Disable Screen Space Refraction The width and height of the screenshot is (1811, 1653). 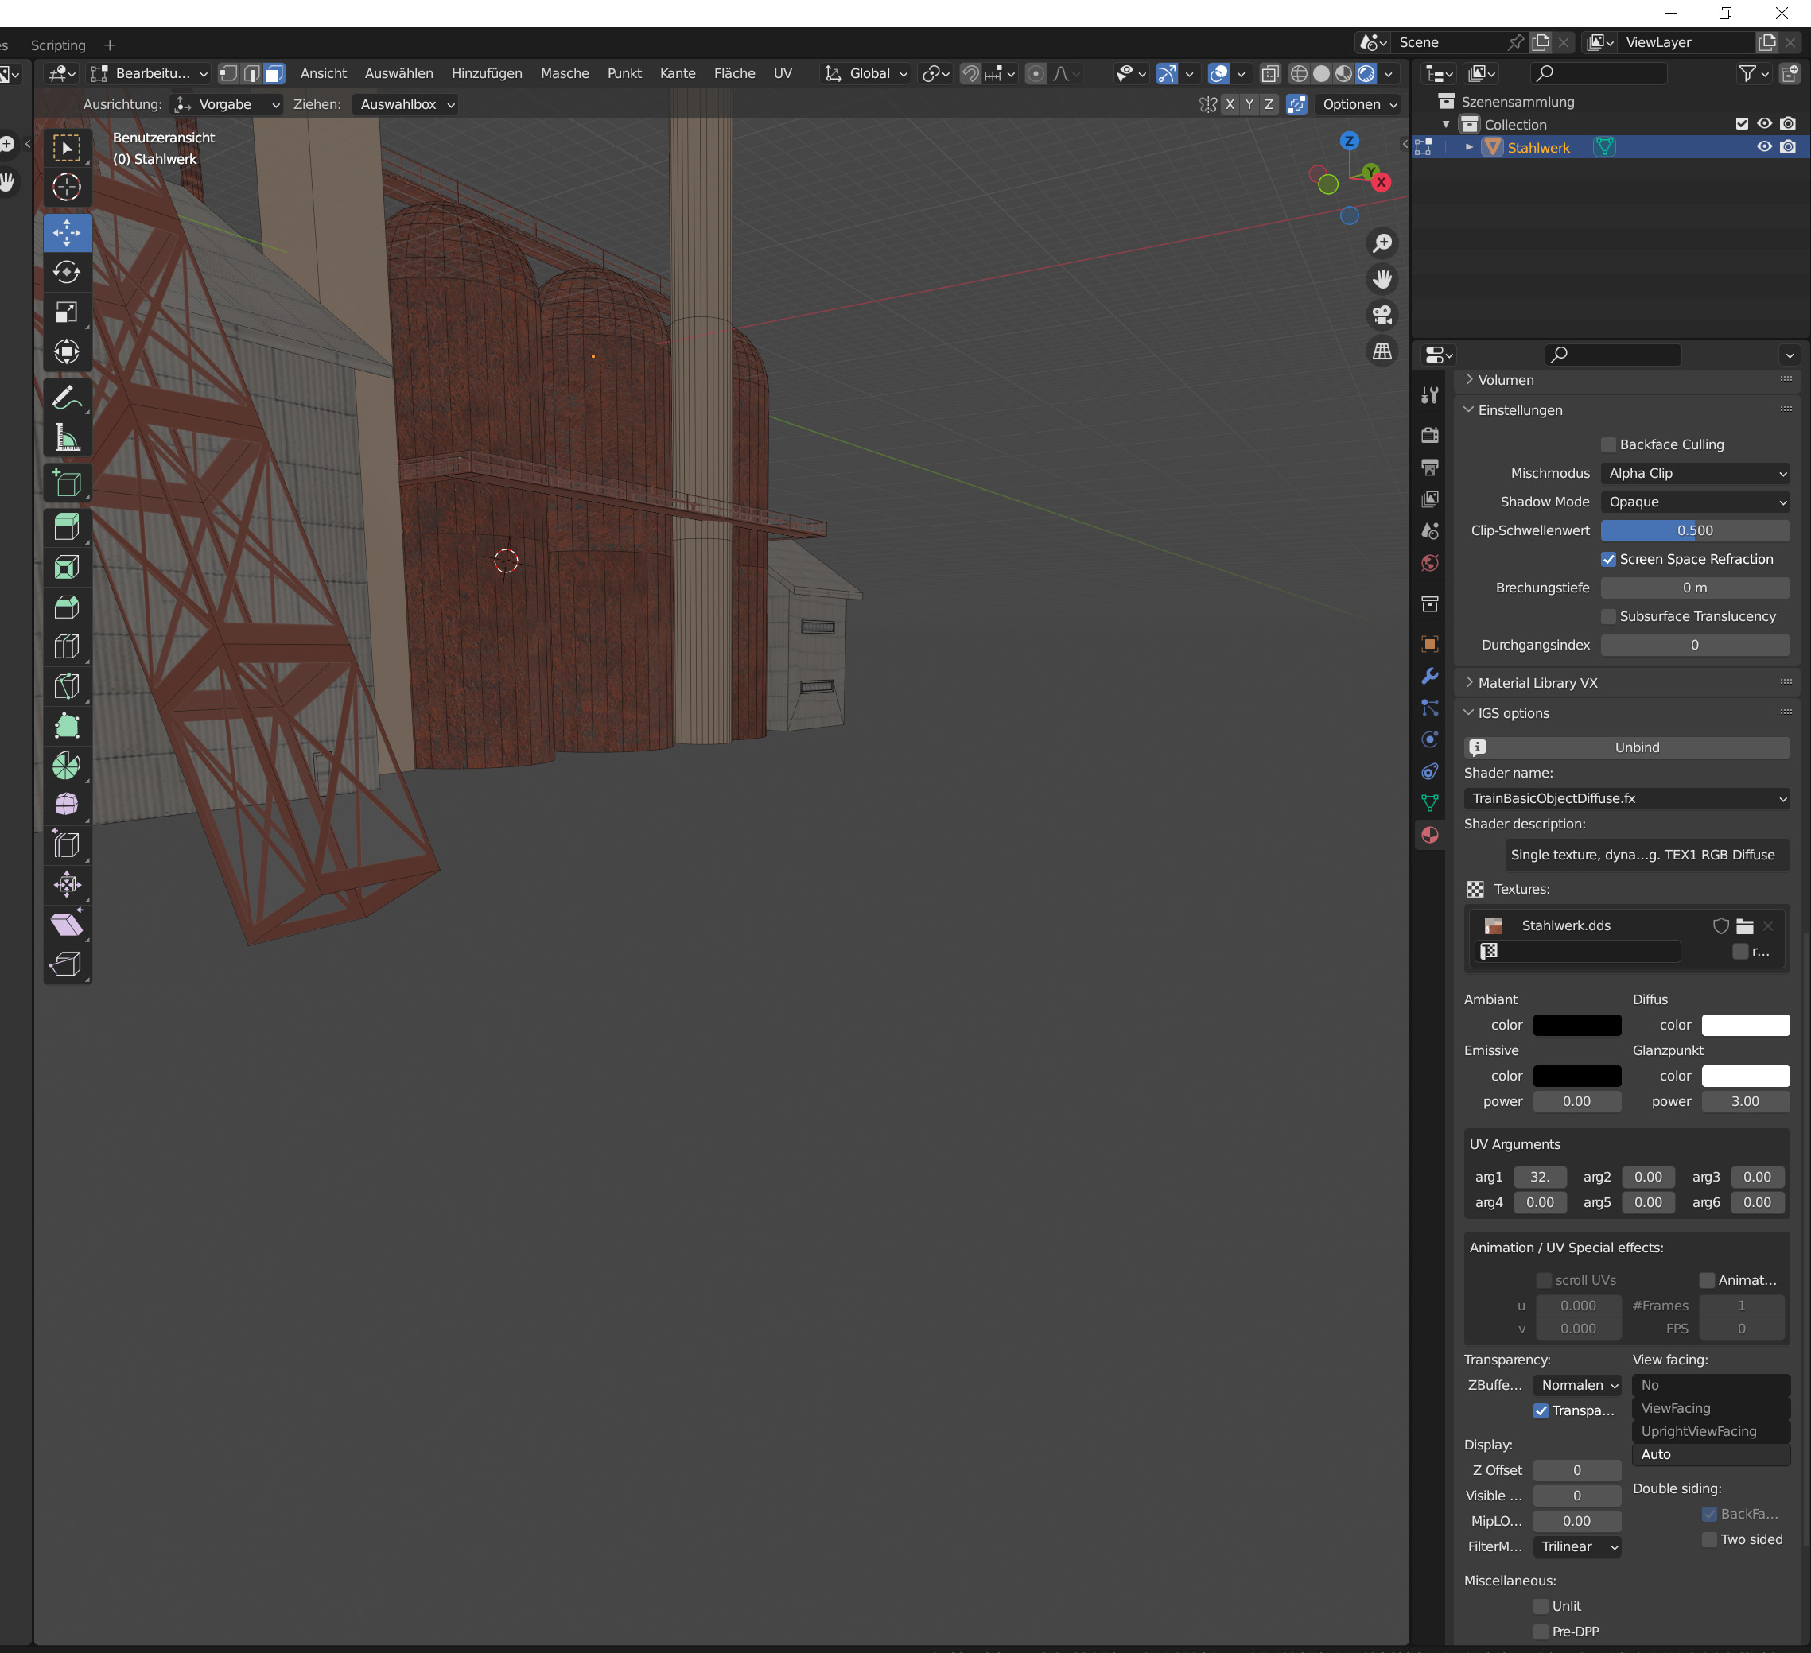coord(1608,560)
